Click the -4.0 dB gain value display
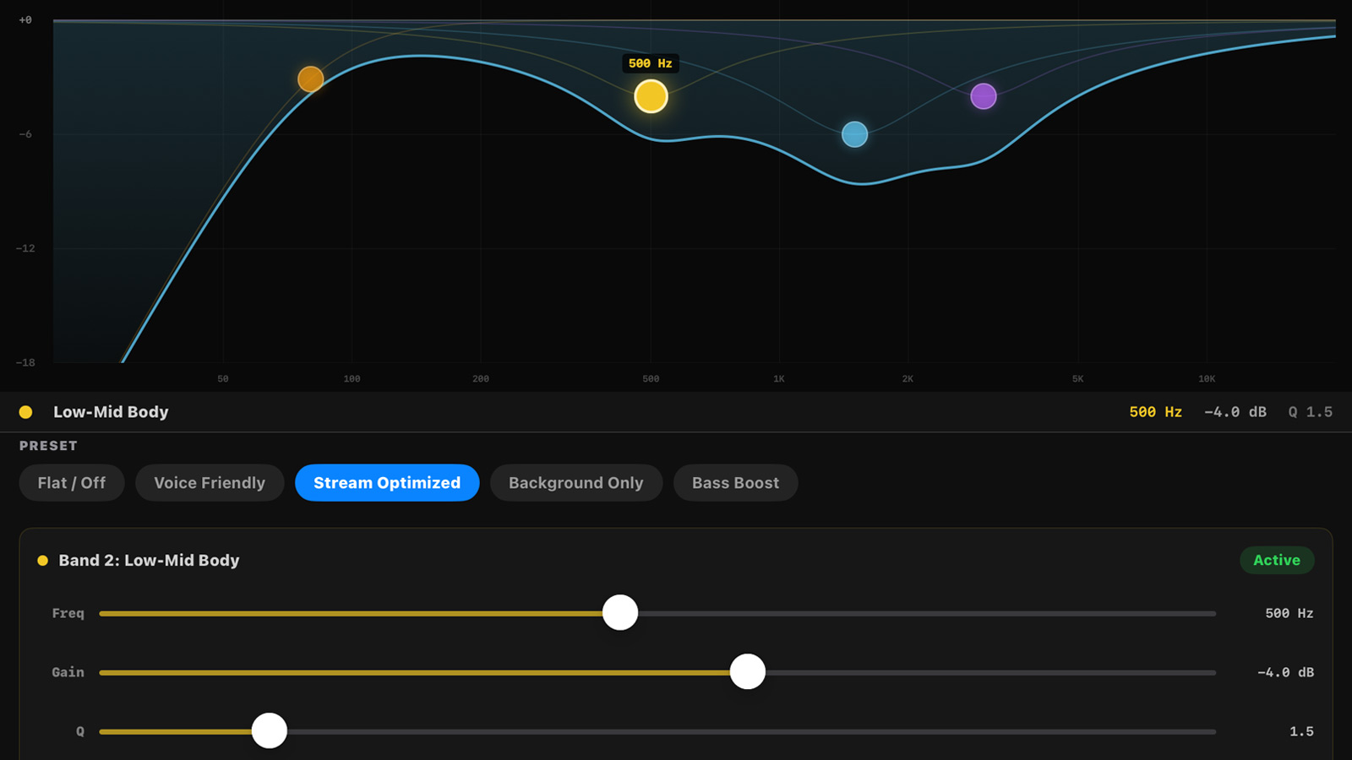 (1235, 412)
